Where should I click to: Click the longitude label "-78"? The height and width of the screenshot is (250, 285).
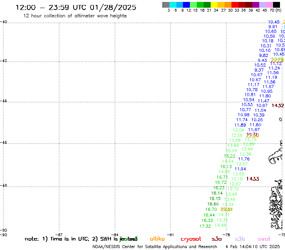226,235
